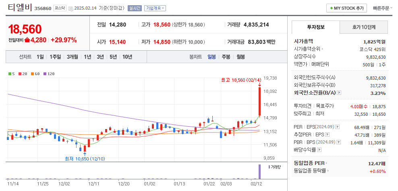Click the purple 120-day moving average swatch

click(x=45, y=74)
